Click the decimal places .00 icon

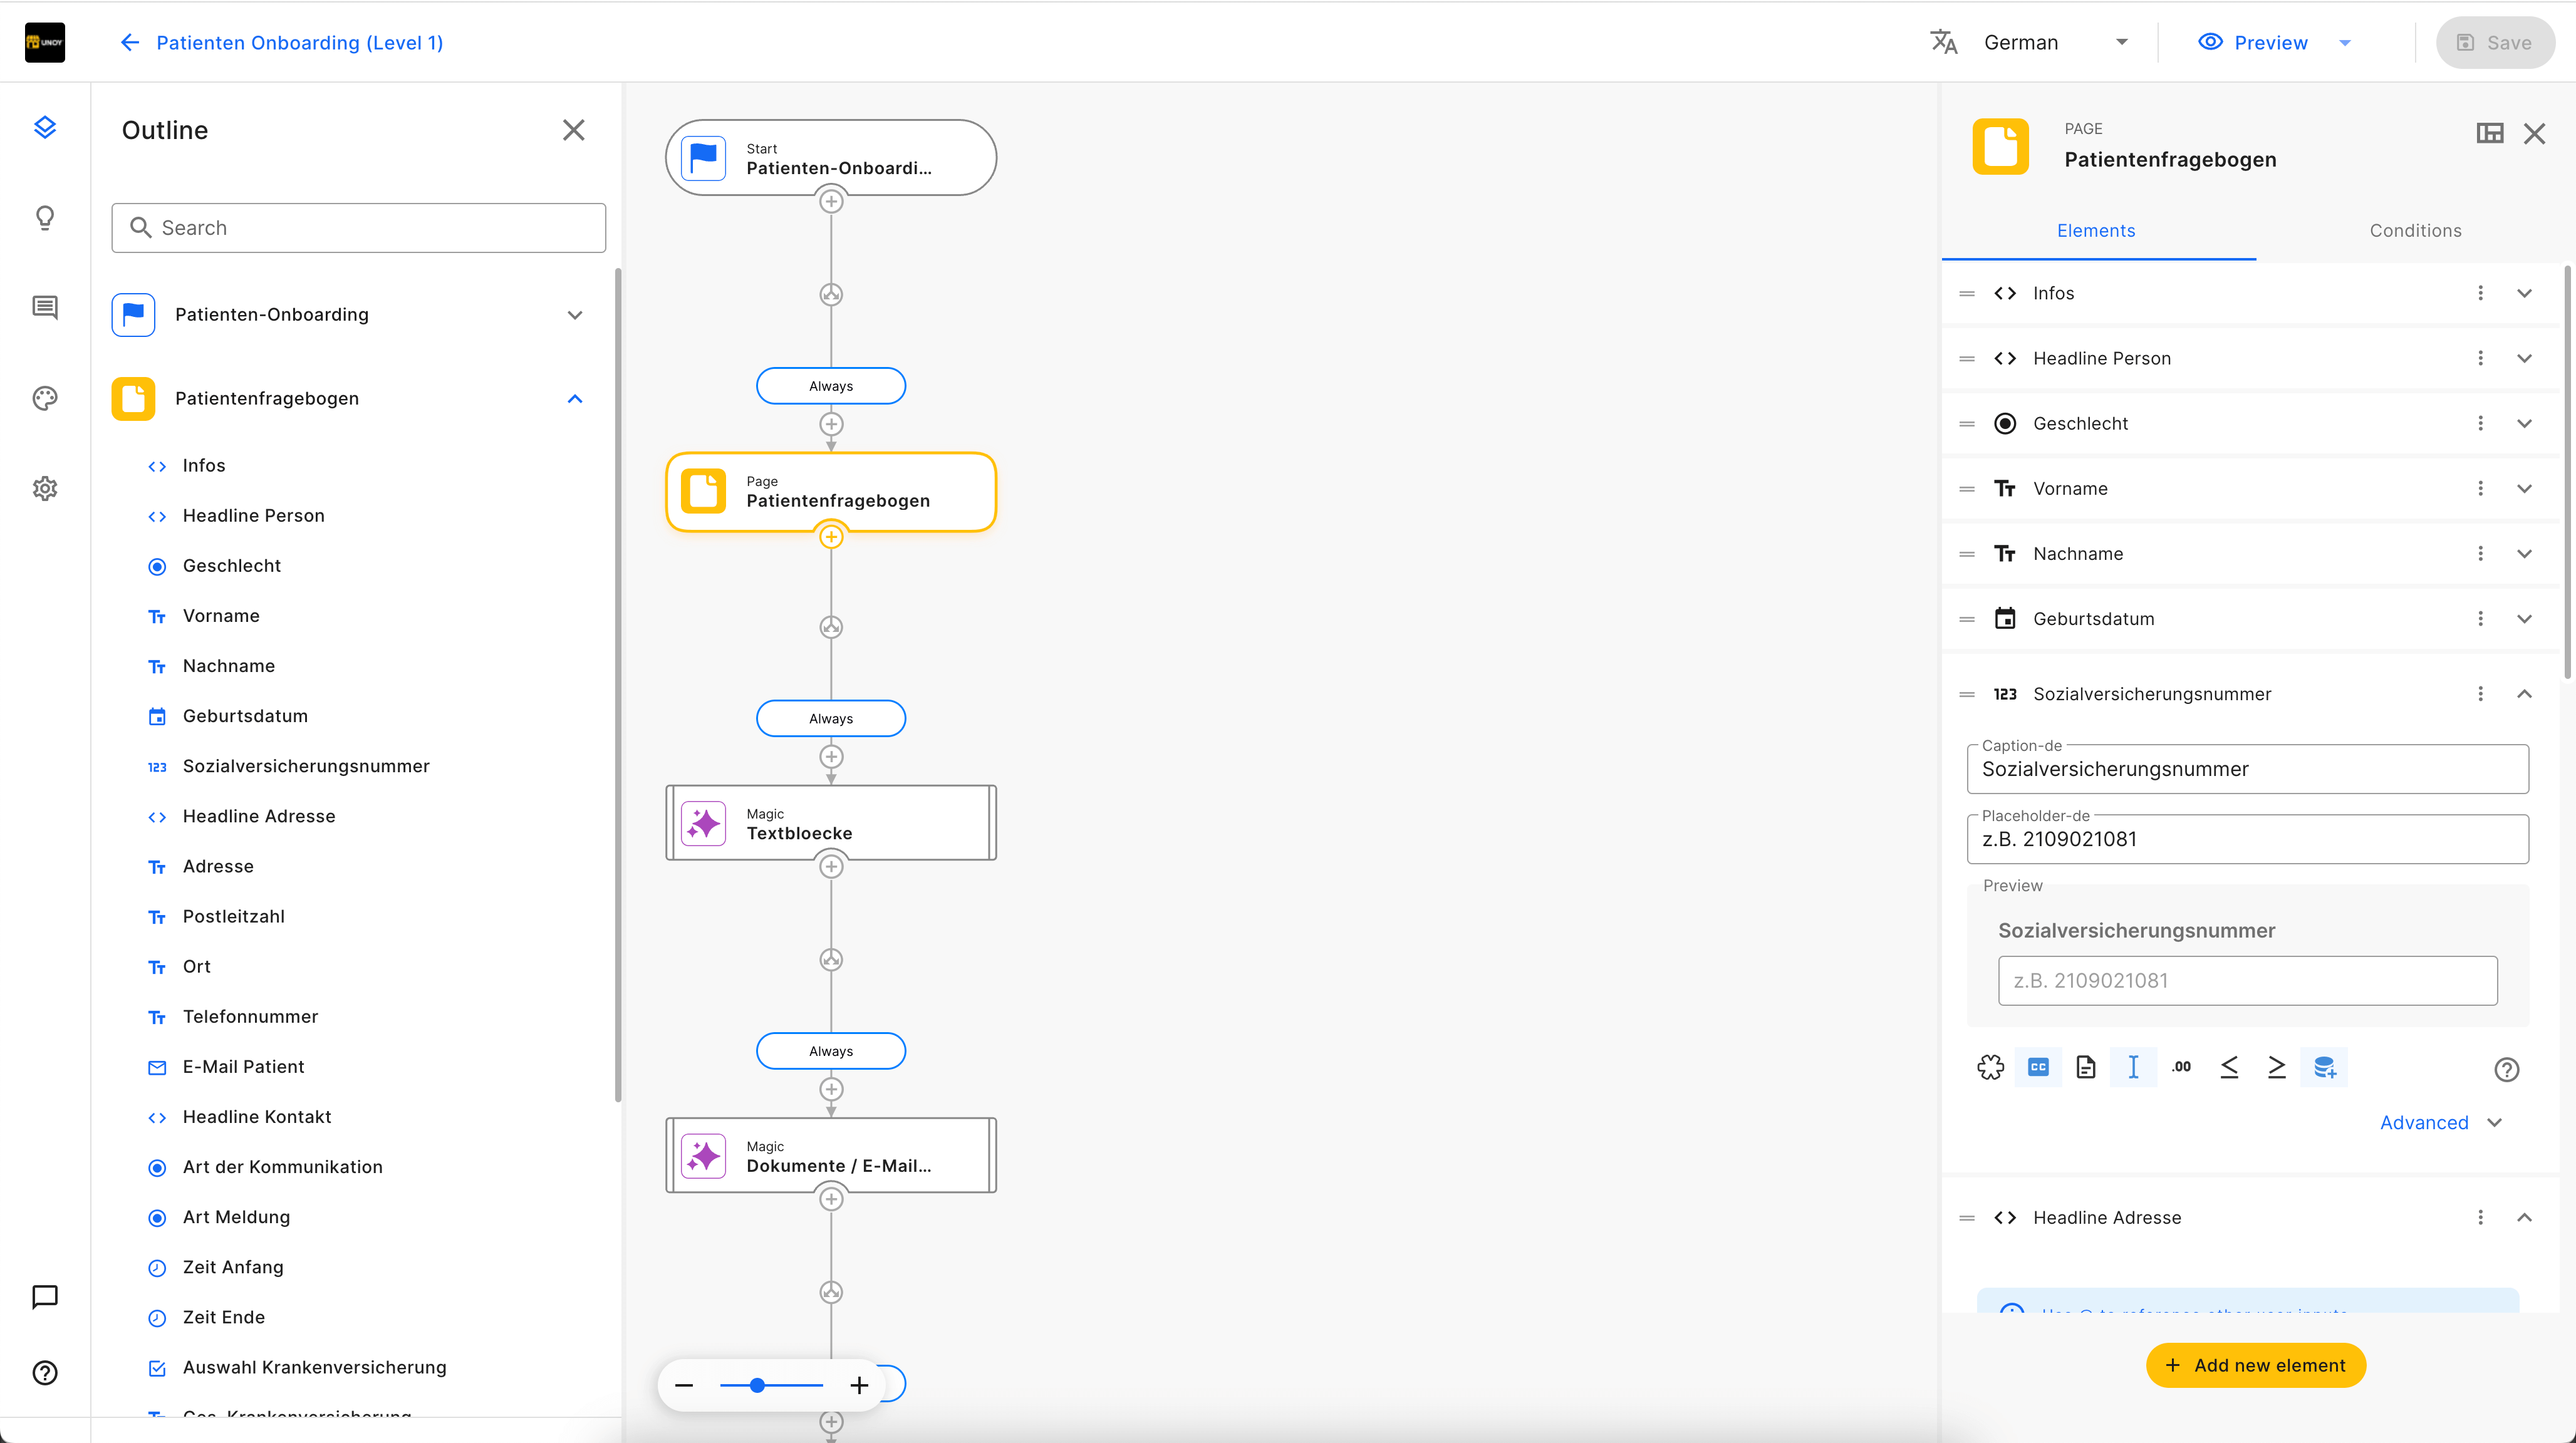coord(2181,1067)
